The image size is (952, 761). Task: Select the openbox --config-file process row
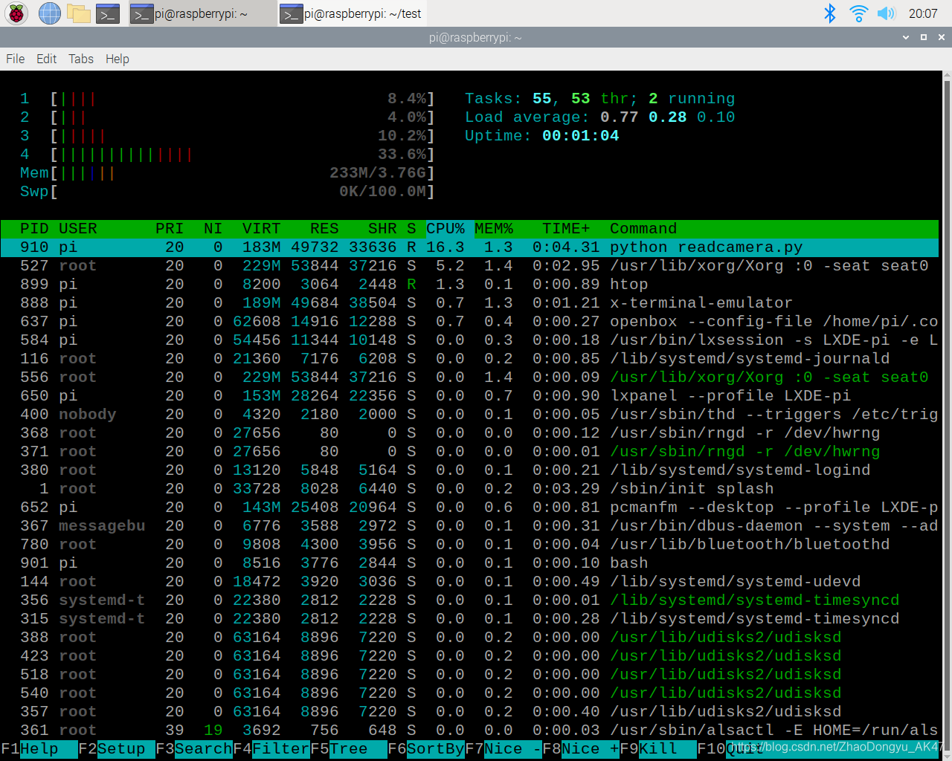pos(469,322)
